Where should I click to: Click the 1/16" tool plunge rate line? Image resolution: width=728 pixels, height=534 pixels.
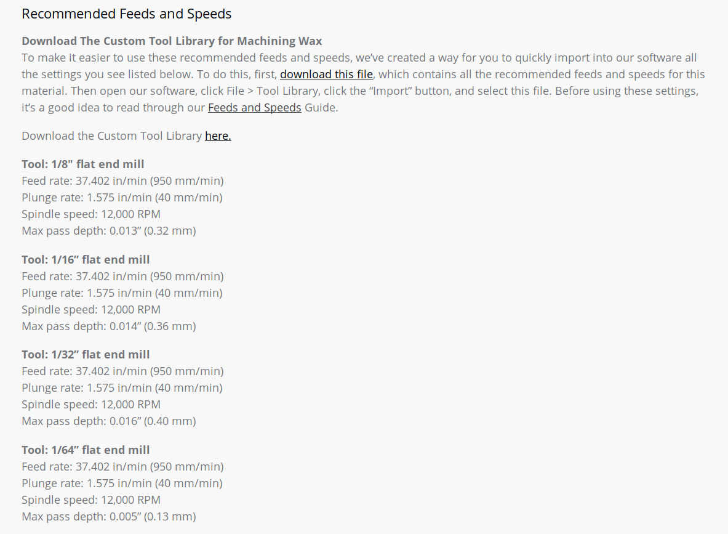[122, 293]
